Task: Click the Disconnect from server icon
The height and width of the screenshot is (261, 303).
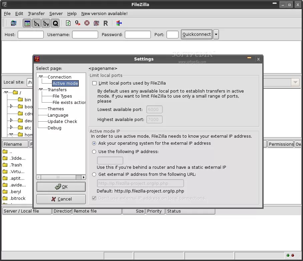Action: point(96,23)
